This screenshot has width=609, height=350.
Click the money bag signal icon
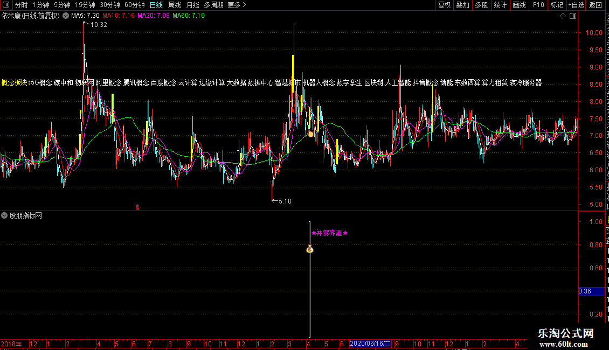pos(309,249)
